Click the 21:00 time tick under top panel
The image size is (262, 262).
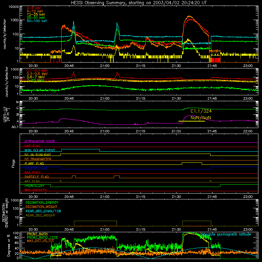(105, 66)
